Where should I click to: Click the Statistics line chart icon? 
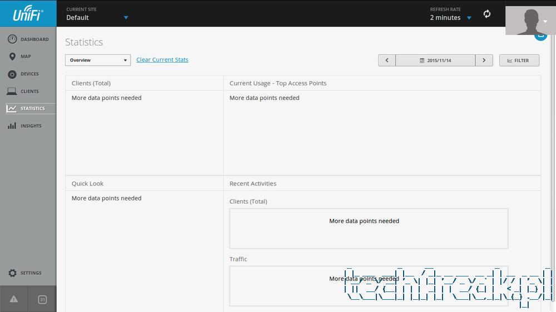click(x=11, y=108)
